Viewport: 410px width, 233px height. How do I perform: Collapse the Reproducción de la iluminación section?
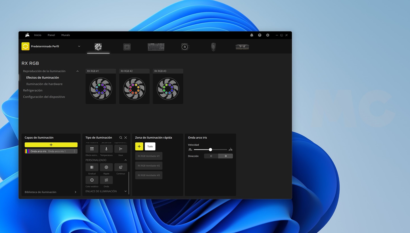[78, 71]
